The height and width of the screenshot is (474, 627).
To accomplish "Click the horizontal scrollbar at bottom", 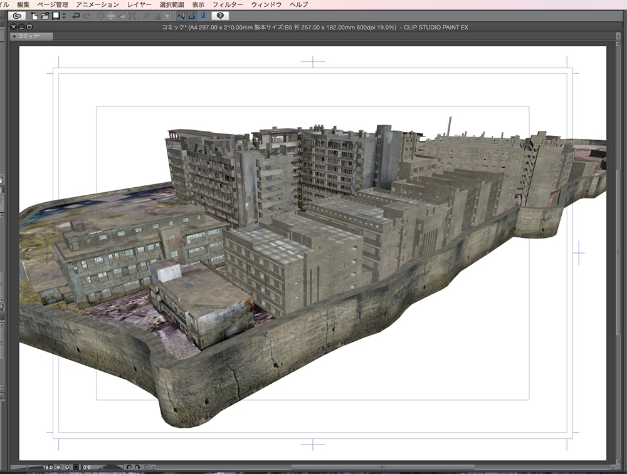I will [382, 467].
